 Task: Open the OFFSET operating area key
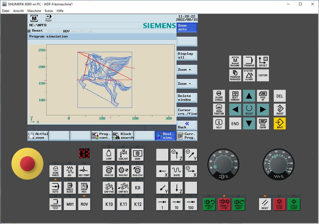click(263, 62)
